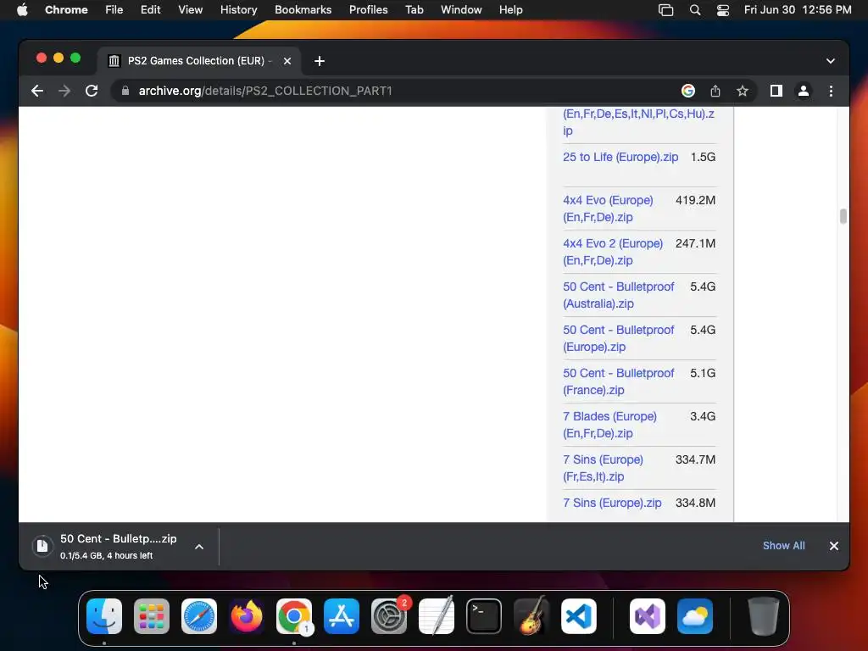Open the Bookmarks menu
Image resolution: width=868 pixels, height=651 pixels.
pos(303,10)
